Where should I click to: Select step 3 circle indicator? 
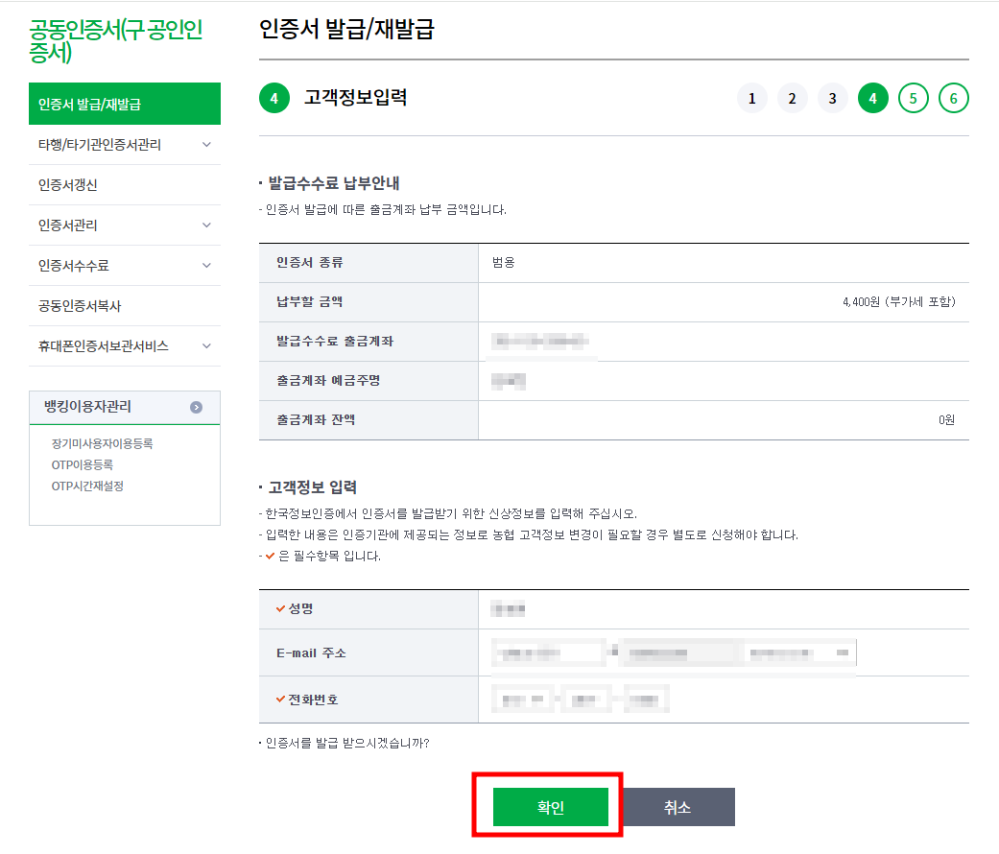pyautogui.click(x=832, y=98)
